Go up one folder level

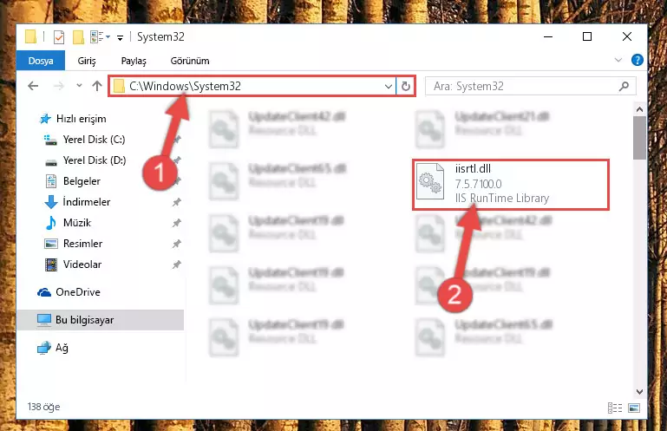click(x=97, y=86)
